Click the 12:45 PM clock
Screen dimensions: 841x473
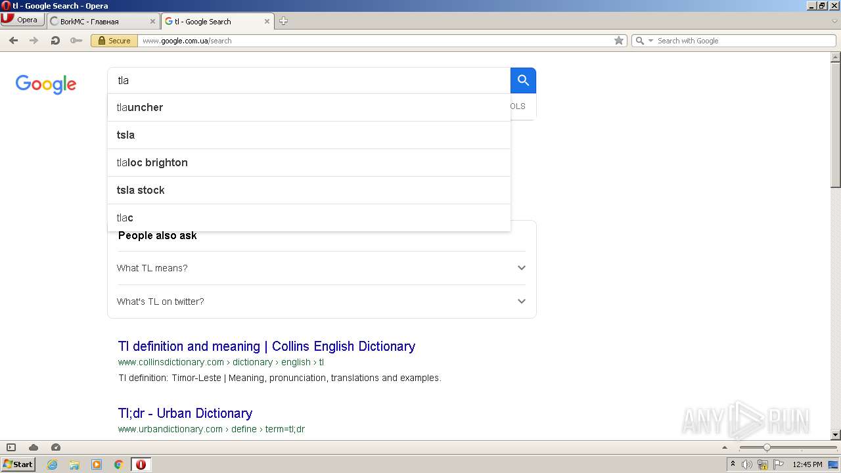click(807, 464)
